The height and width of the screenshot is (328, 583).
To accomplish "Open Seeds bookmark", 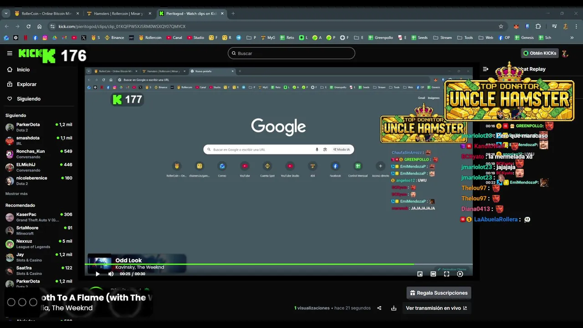I will (419, 38).
